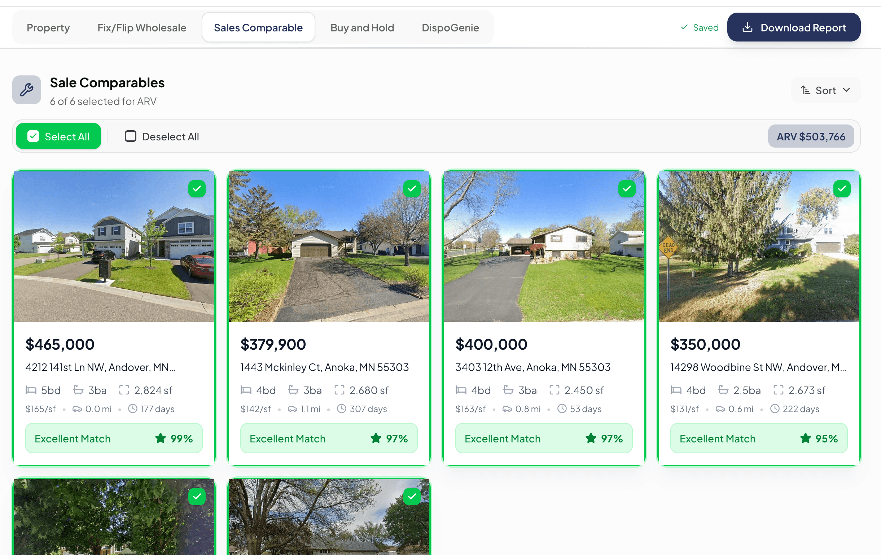The width and height of the screenshot is (881, 555).
Task: Click the clock icon next to 222 days
Action: 775,408
